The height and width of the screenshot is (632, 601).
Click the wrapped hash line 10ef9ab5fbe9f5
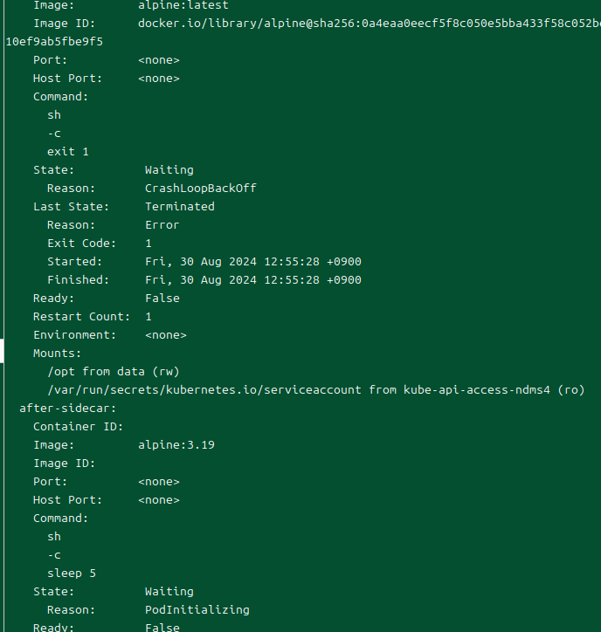click(54, 42)
